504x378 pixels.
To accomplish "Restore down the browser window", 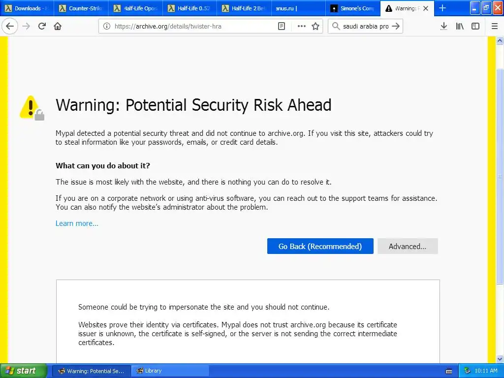I will click(486, 8).
